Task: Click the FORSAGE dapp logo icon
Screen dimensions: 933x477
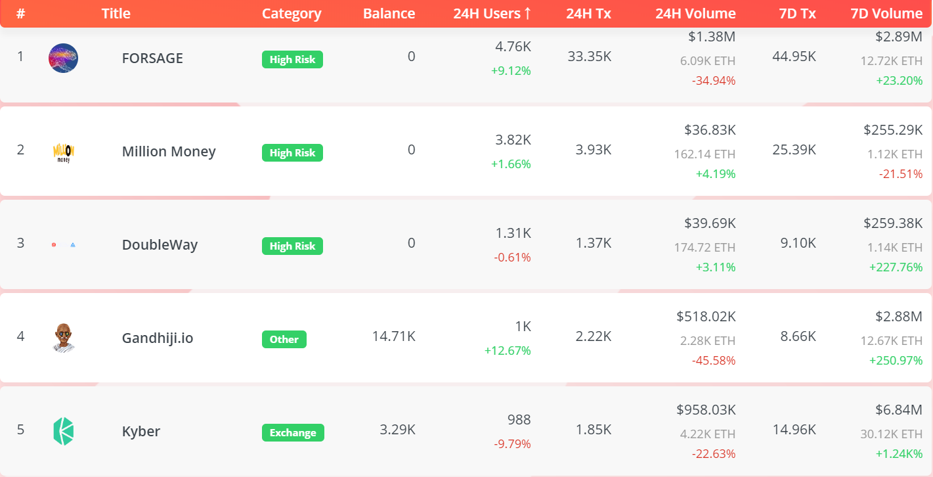Action: tap(64, 58)
